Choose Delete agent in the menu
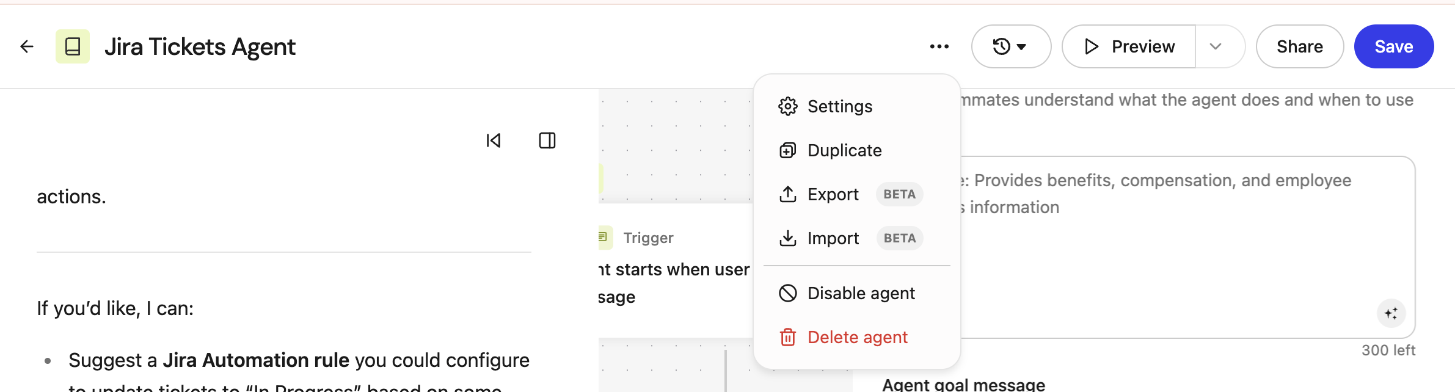 pos(857,337)
